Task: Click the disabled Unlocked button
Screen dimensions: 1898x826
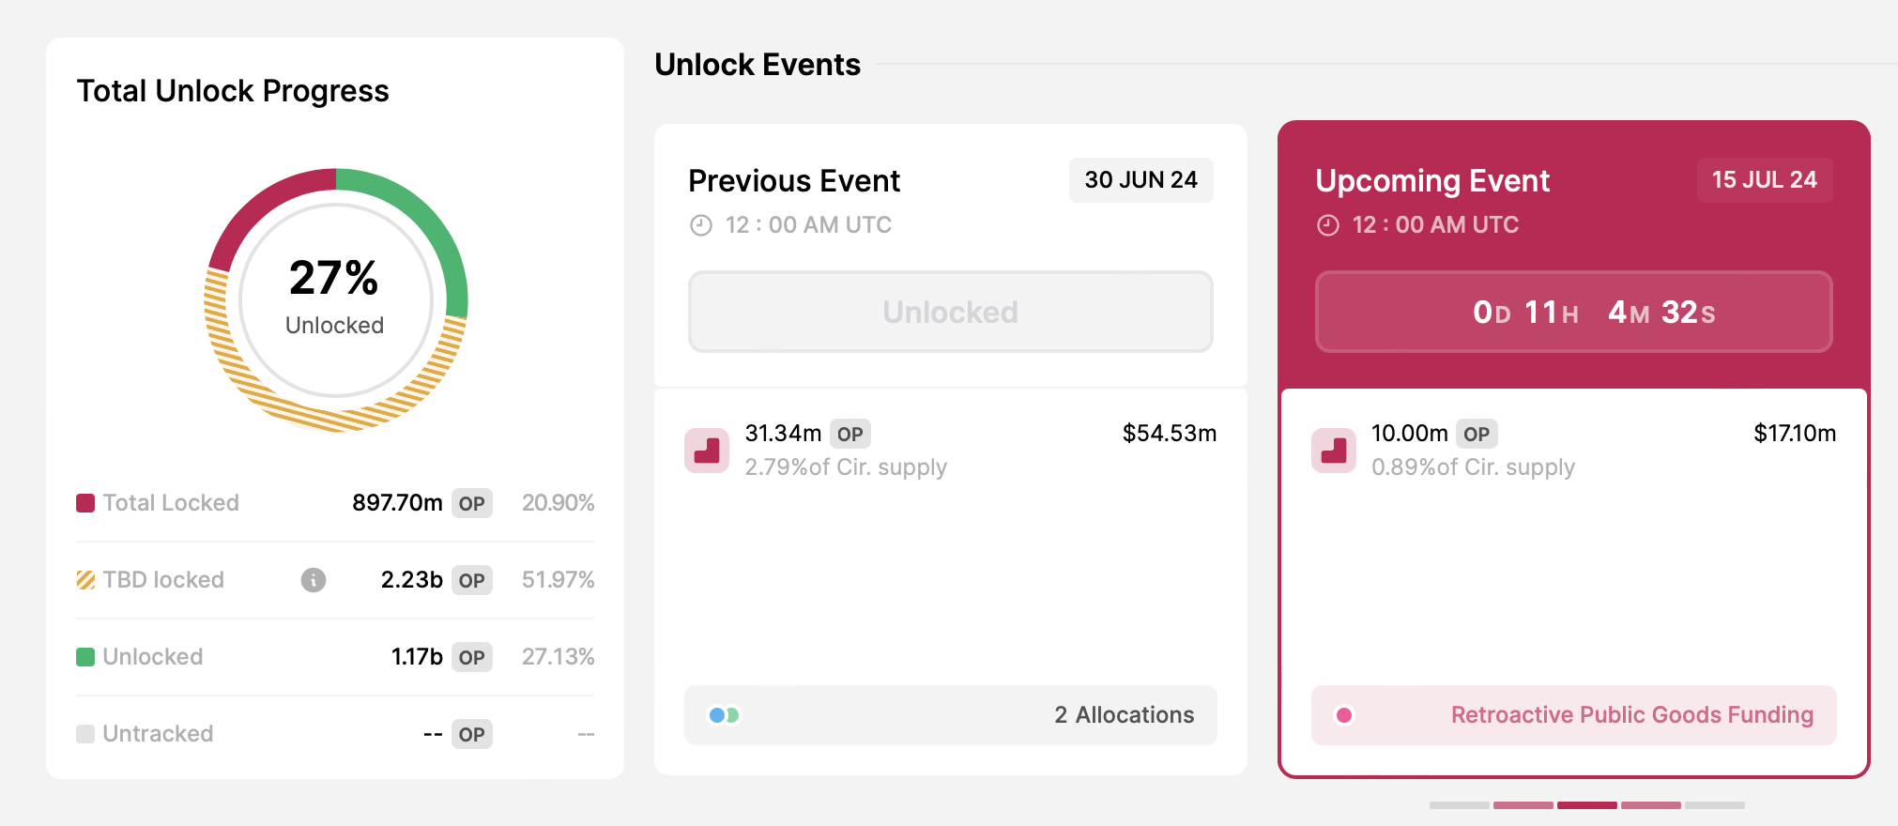Action: coord(950,312)
